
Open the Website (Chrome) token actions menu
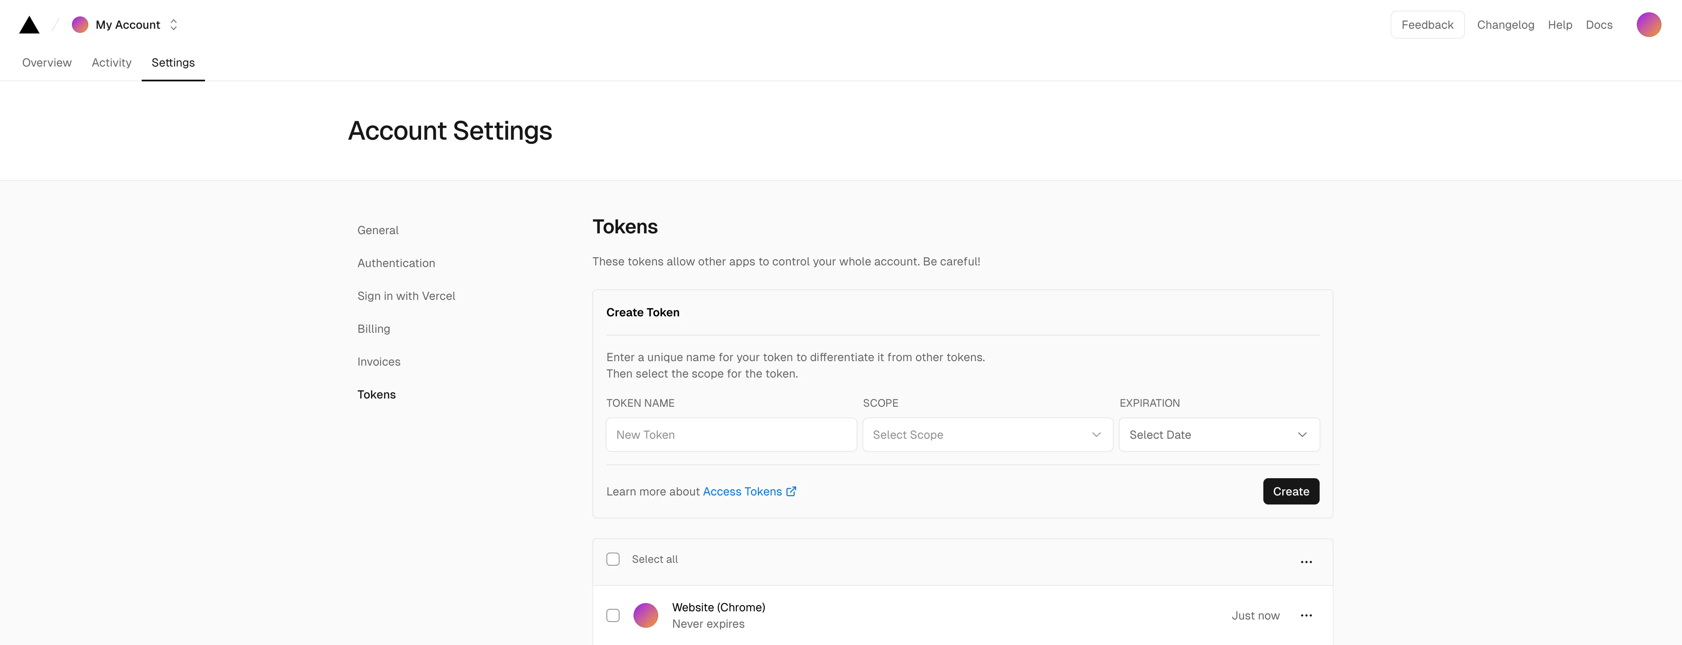[1306, 615]
